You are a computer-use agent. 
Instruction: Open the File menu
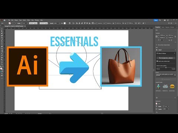(9, 20)
